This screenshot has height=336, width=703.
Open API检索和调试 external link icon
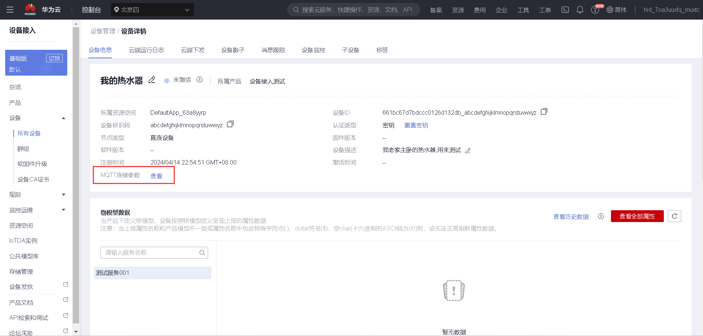click(x=66, y=315)
